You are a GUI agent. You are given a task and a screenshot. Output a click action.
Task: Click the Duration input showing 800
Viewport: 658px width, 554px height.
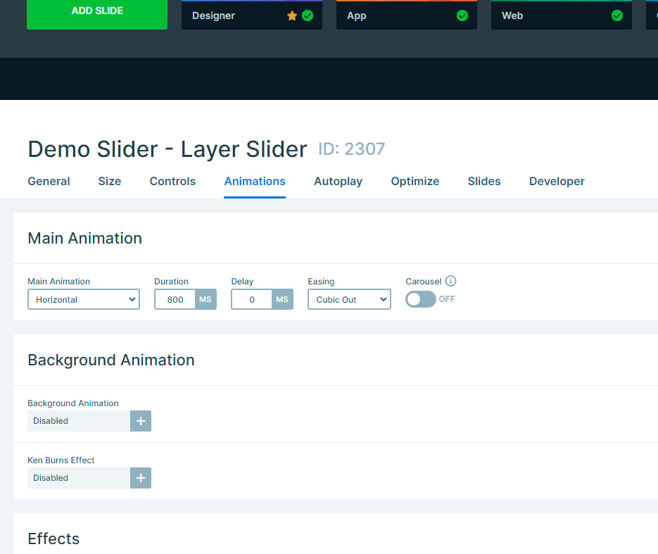coord(175,299)
